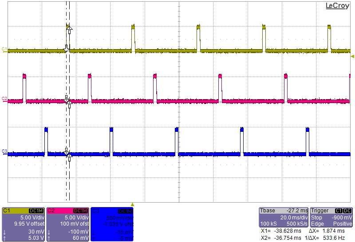355x242 pixels.
Task: Select the up-arrow cursor marker on the C3 trace
Action: click(70, 157)
